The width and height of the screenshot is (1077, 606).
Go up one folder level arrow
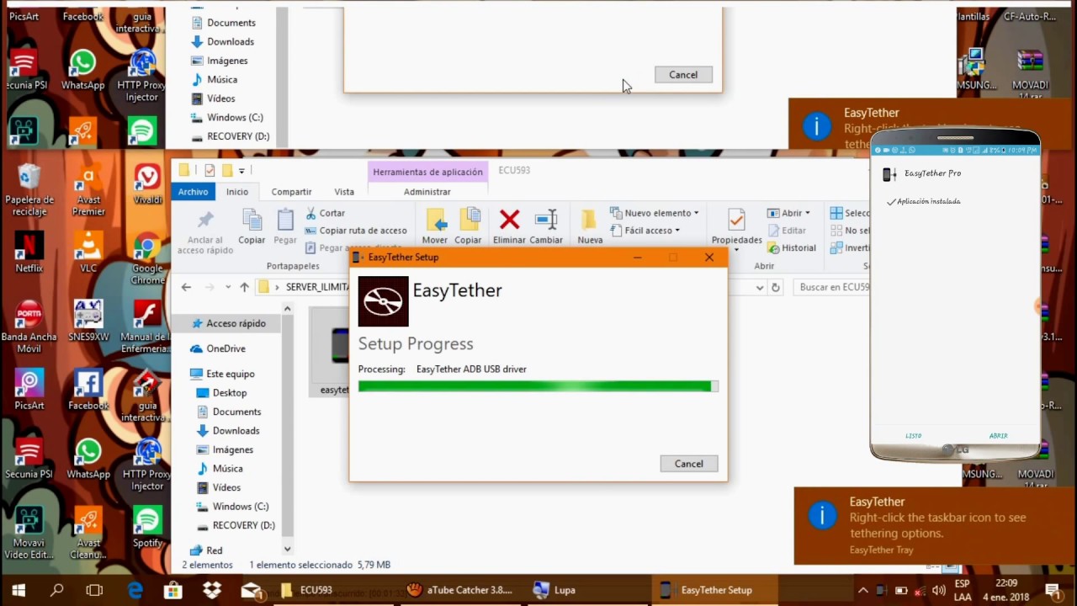[x=244, y=287]
